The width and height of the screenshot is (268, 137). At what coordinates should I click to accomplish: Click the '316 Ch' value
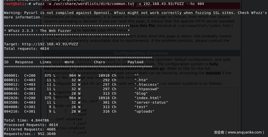click(110, 111)
